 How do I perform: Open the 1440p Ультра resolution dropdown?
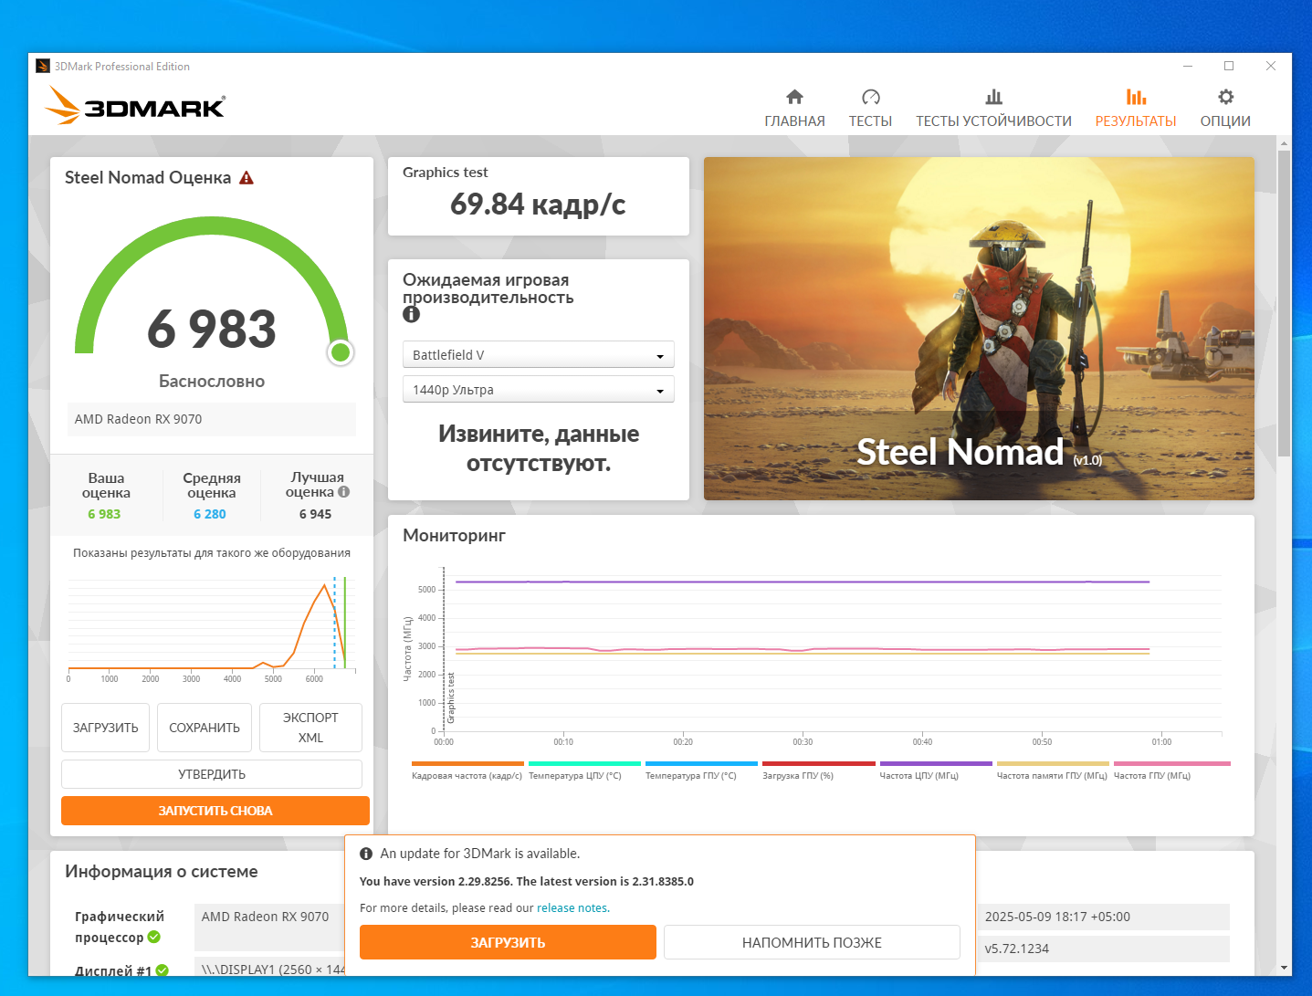539,389
